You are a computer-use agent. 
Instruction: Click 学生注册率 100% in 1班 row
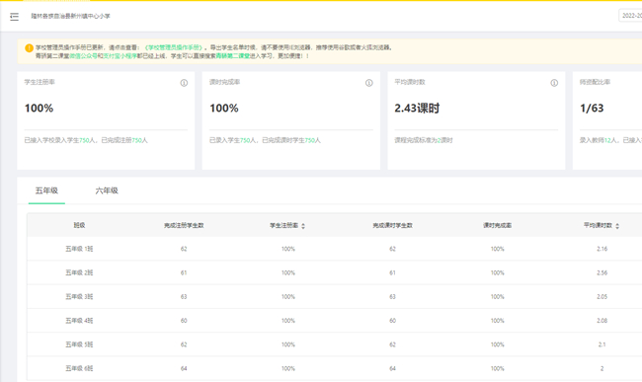pyautogui.click(x=288, y=249)
